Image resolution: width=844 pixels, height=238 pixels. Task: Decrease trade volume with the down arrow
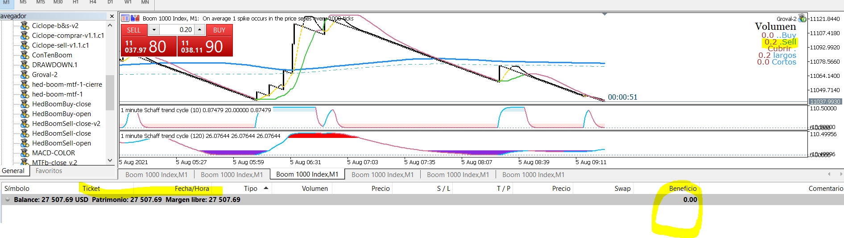click(x=154, y=30)
